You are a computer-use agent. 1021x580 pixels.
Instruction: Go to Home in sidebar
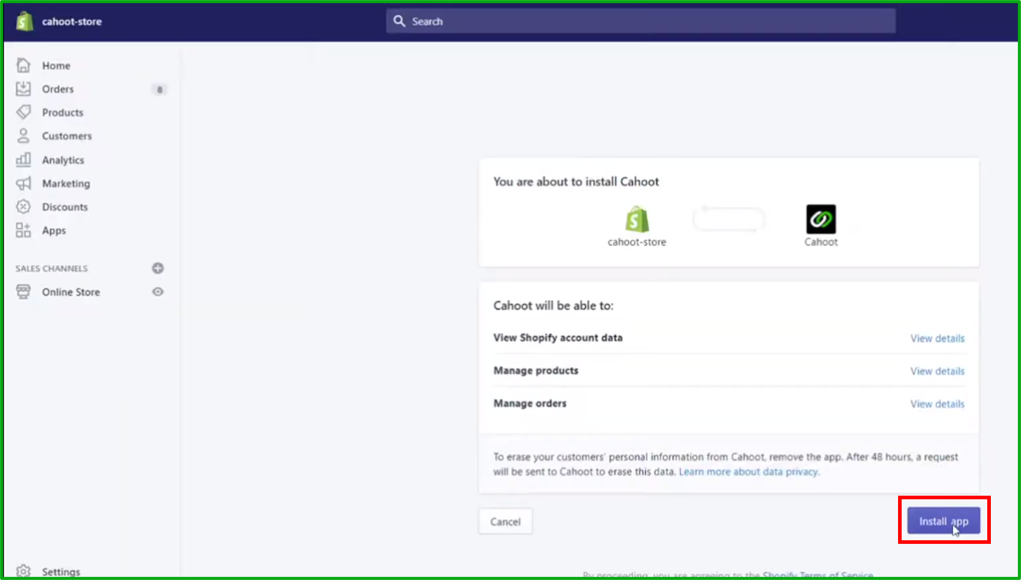[x=56, y=66]
